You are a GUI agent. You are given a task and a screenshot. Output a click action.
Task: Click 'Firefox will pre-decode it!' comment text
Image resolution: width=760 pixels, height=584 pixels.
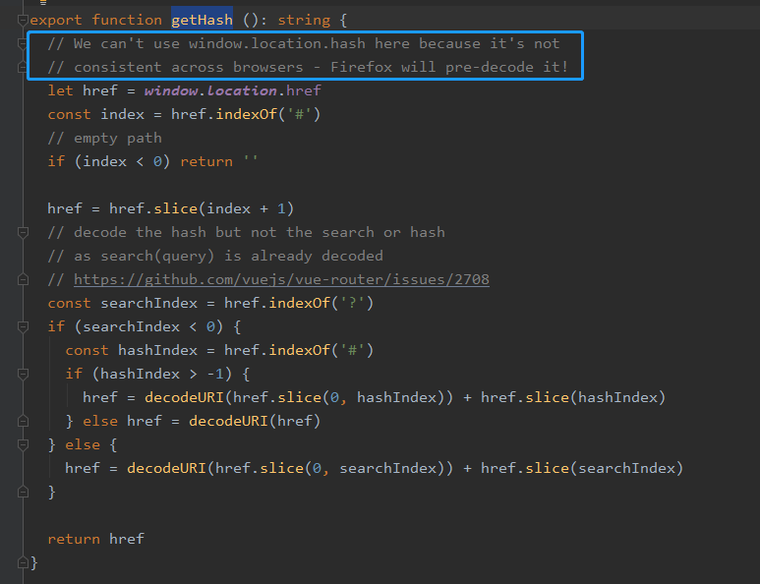(449, 67)
